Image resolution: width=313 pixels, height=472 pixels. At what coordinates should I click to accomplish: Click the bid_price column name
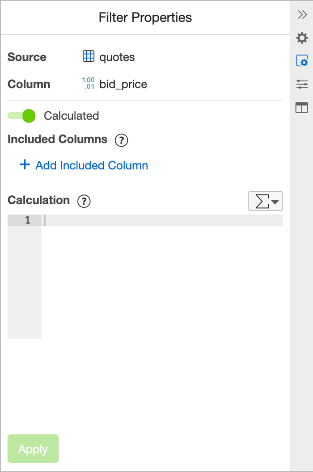[x=123, y=84]
